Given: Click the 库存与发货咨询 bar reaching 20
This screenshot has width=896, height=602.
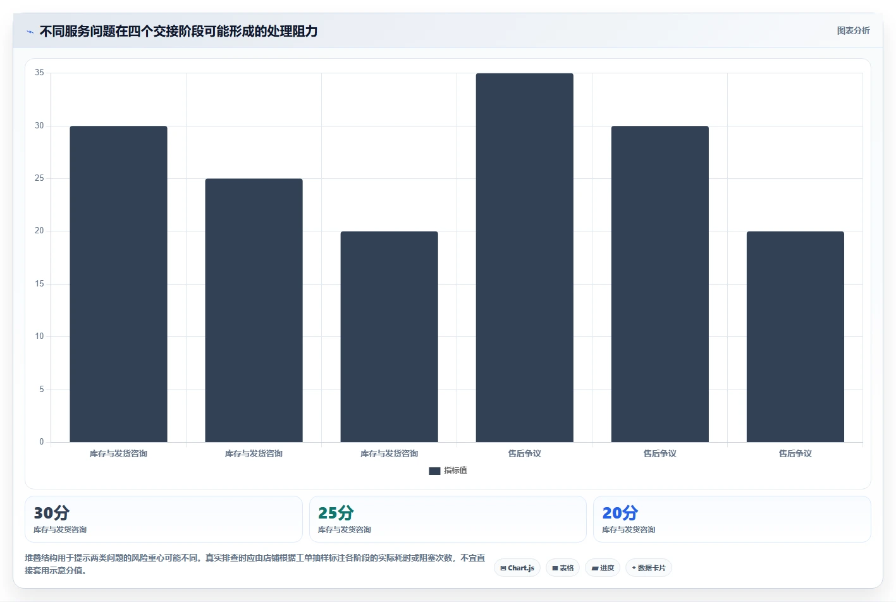Looking at the screenshot, I should tap(389, 336).
